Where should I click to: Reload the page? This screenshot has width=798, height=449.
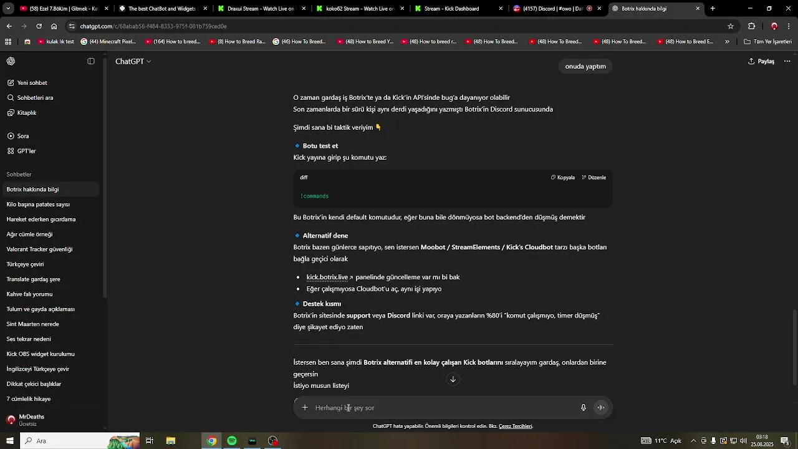pyautogui.click(x=39, y=26)
